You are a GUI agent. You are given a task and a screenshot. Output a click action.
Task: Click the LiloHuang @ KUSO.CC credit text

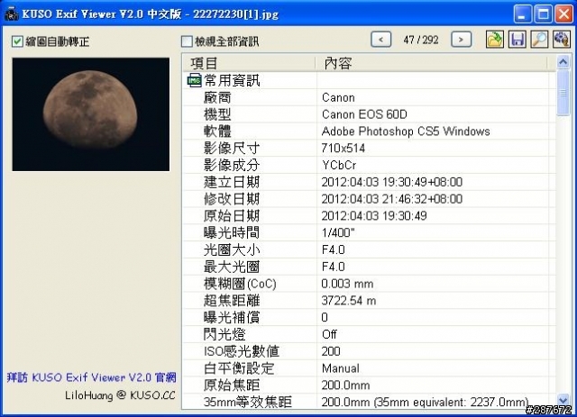tap(120, 395)
